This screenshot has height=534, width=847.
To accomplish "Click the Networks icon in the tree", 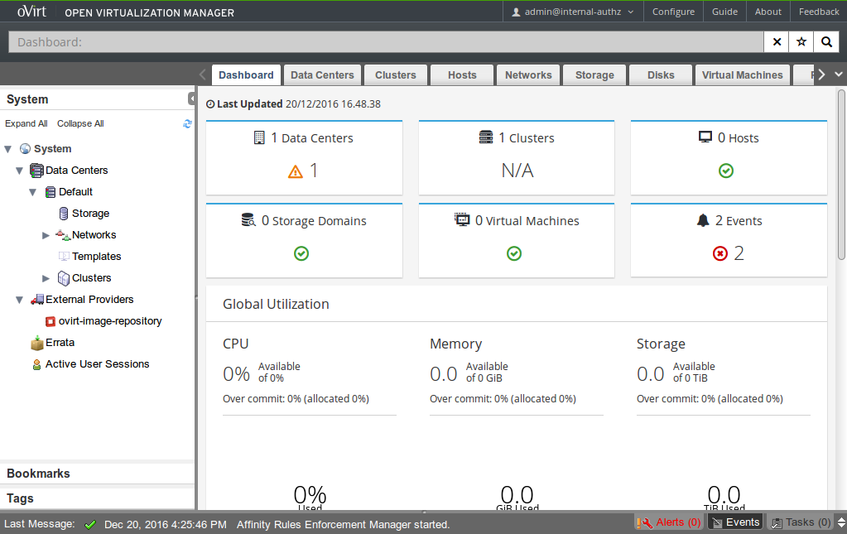I will 63,235.
